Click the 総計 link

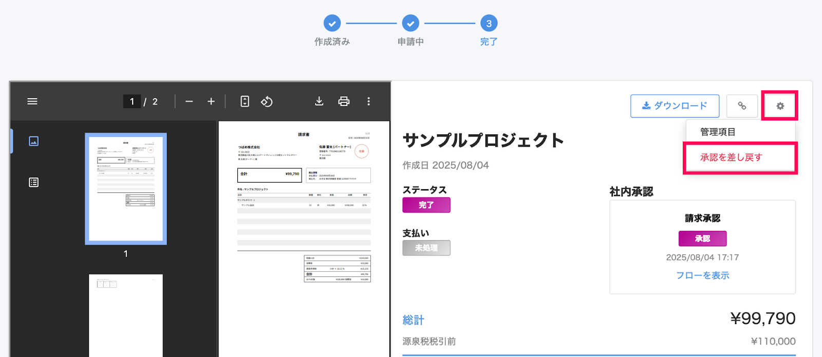413,320
